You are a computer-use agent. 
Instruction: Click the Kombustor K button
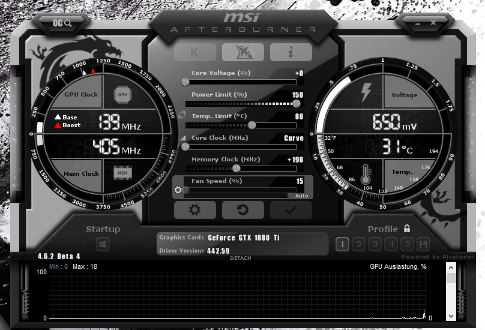pos(195,52)
